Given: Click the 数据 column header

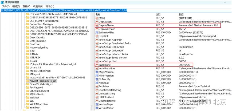Looking at the screenshot, I should 181,14.
